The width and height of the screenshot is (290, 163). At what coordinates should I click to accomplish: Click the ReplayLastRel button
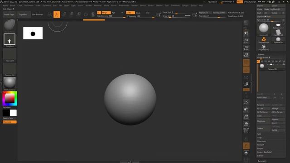[219, 13]
